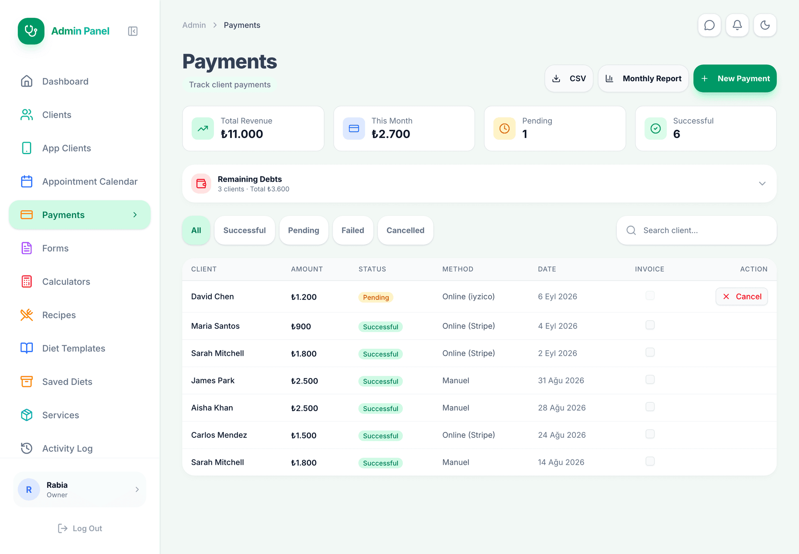Toggle invoice checkbox for Aisha Khan
Image resolution: width=799 pixels, height=554 pixels.
pos(650,407)
